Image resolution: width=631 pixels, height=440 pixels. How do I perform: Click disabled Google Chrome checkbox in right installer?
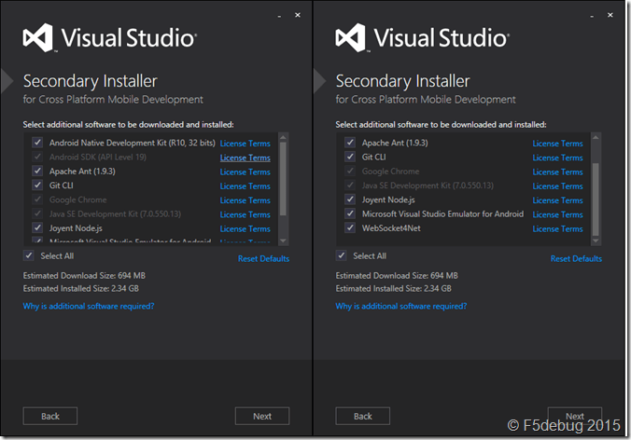click(350, 171)
